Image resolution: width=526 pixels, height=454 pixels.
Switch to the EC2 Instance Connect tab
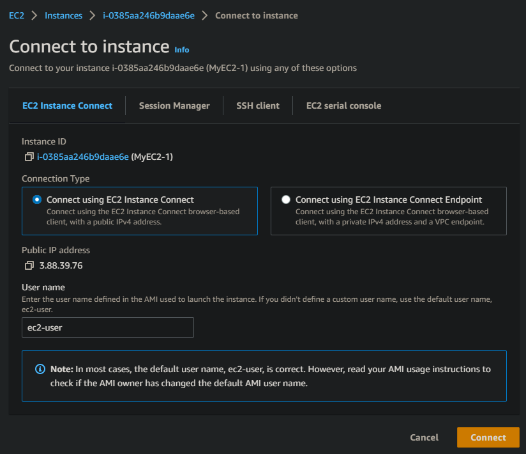tap(68, 106)
